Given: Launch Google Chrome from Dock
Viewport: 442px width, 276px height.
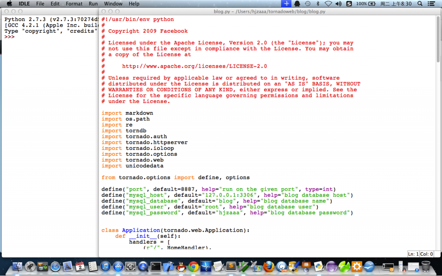Looking at the screenshot, I should tap(193, 267).
